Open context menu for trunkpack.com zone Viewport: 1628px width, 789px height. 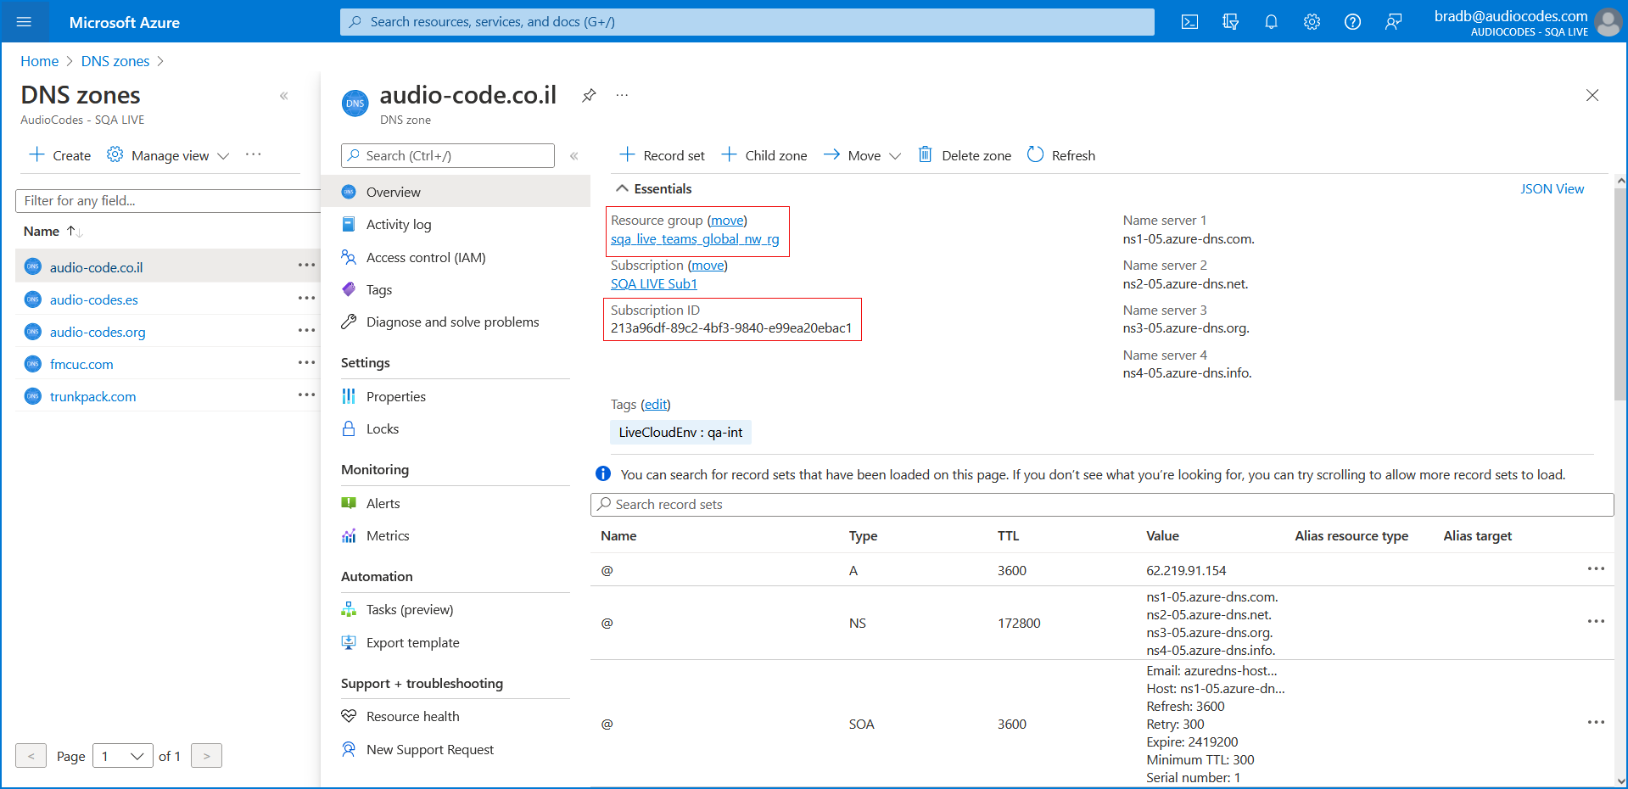[306, 395]
